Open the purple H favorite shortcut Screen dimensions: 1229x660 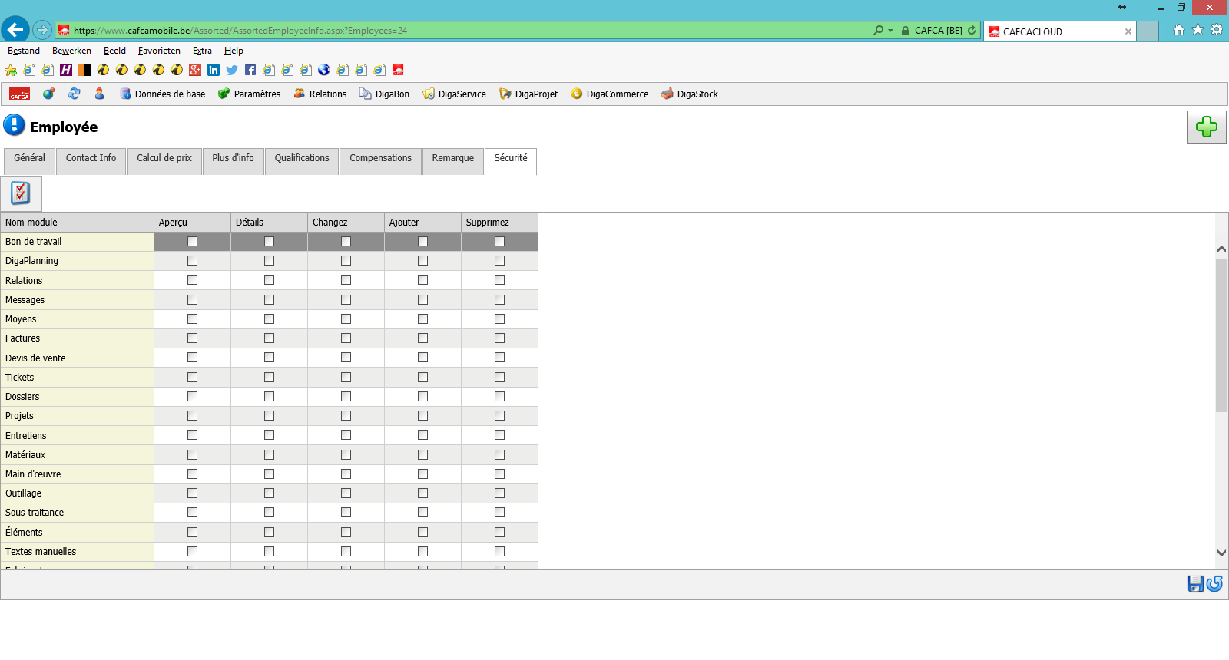click(x=66, y=70)
